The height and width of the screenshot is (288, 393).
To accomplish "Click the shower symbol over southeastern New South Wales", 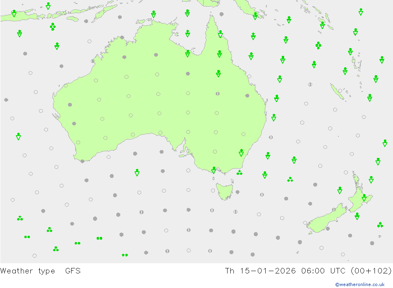I will [x=241, y=153].
